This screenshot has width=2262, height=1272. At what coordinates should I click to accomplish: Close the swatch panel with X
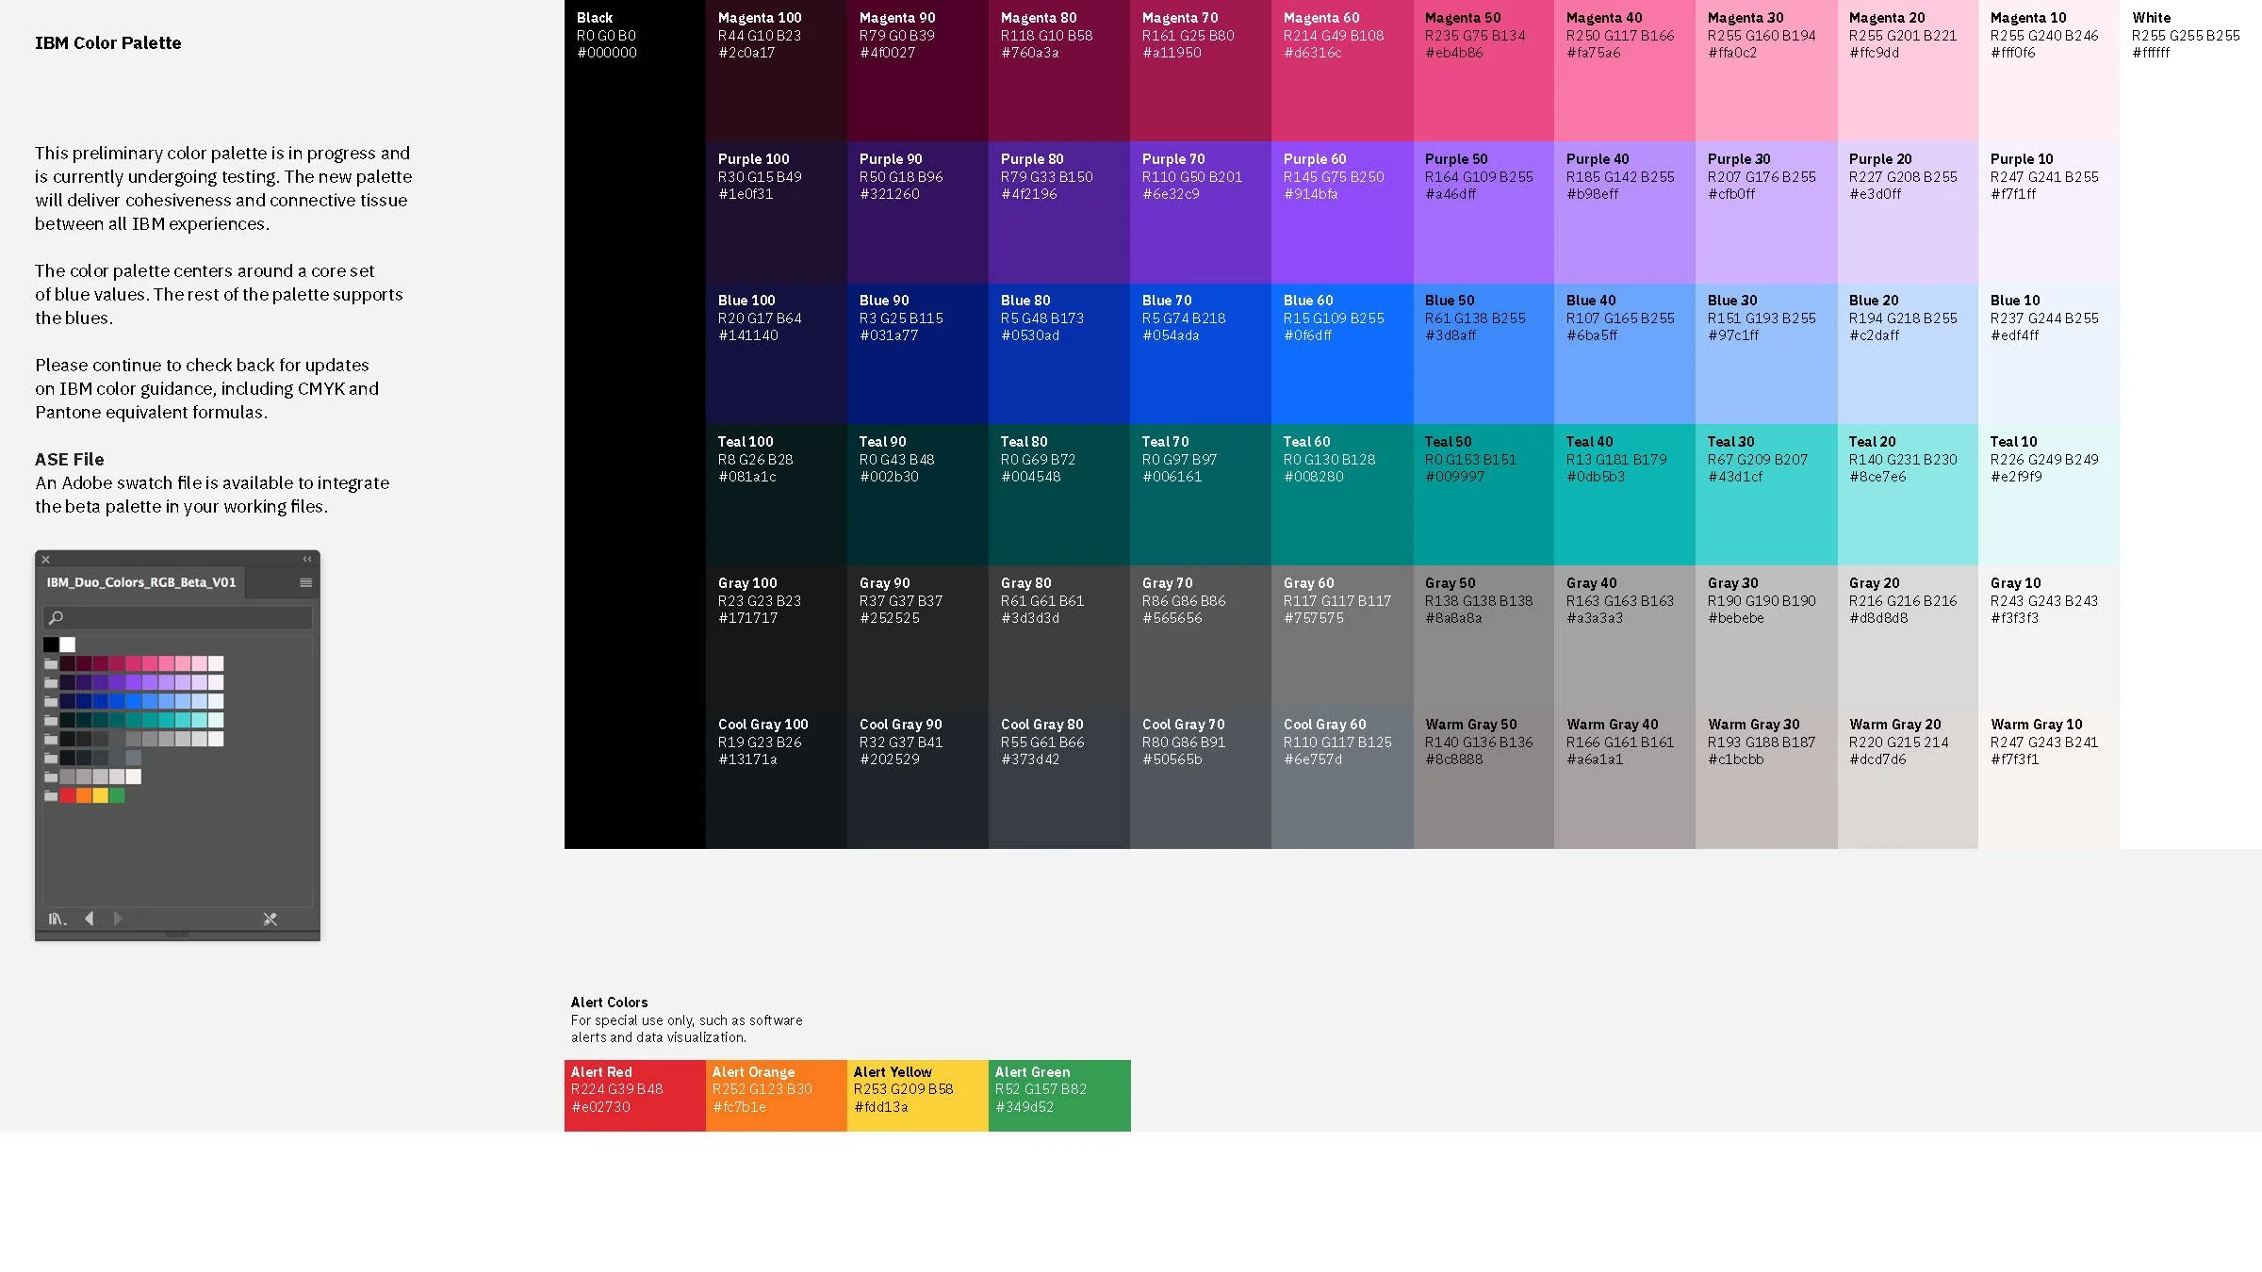click(x=45, y=559)
